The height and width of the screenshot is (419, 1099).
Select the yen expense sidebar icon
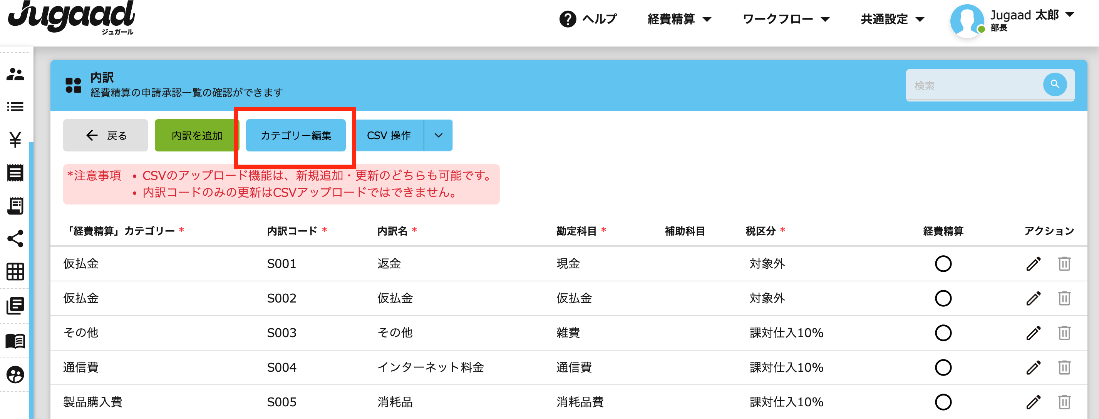coord(15,140)
